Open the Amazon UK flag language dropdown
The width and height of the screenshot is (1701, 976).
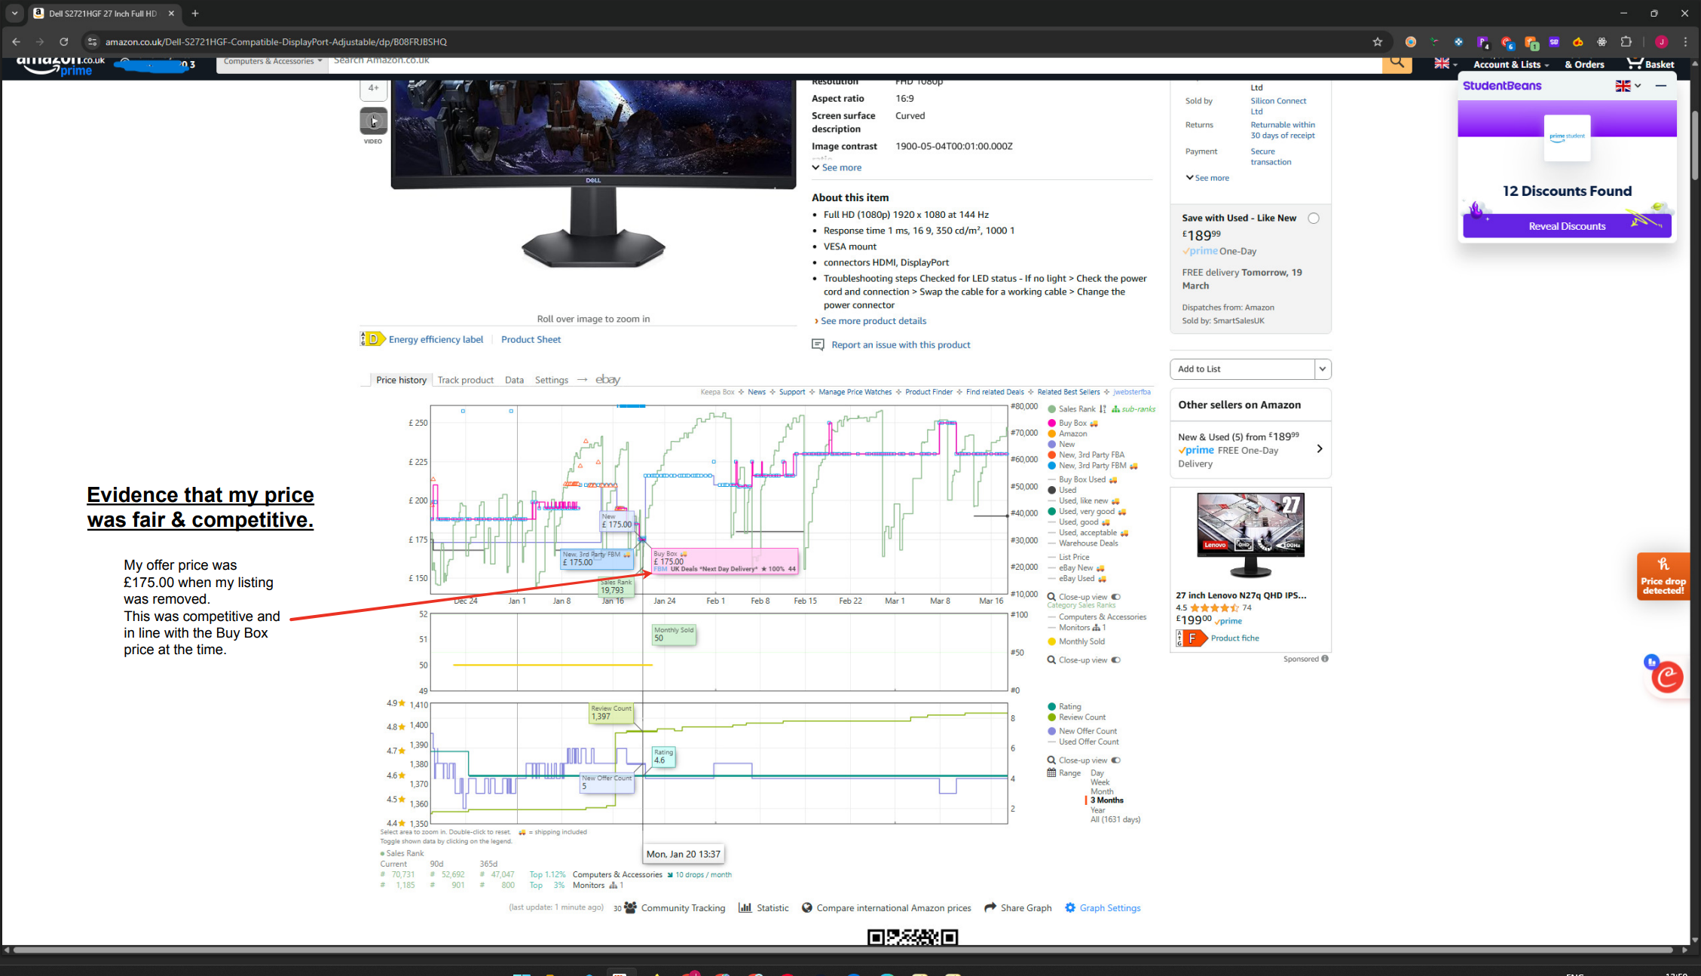[1446, 64]
